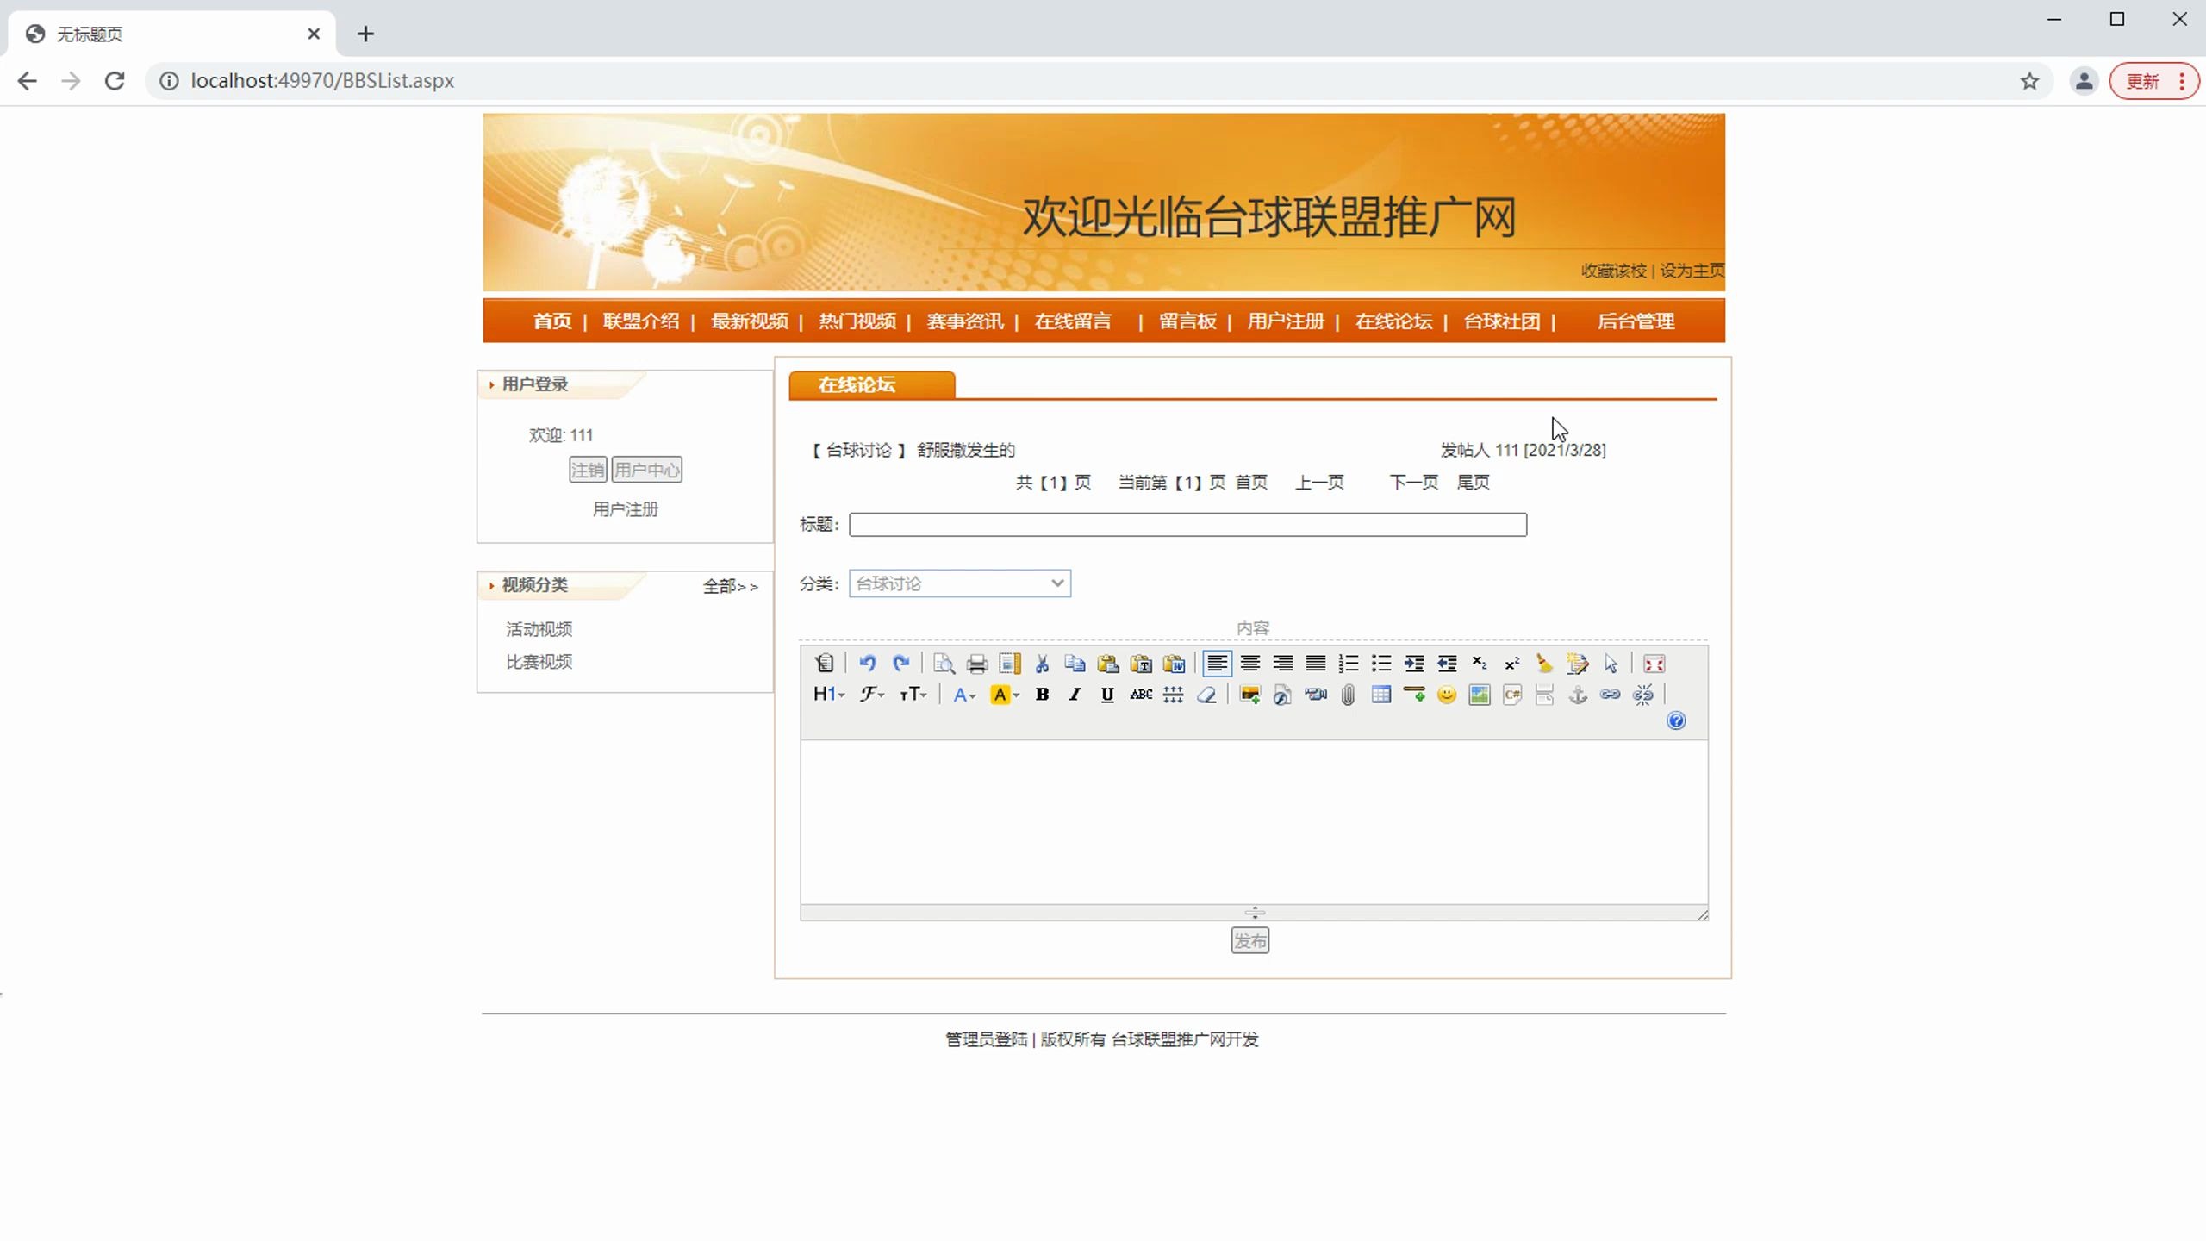This screenshot has width=2206, height=1241.
Task: Insert an image into the post
Action: 1249,694
